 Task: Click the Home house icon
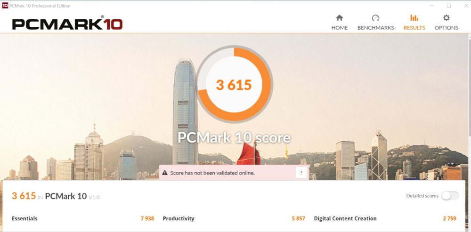340,18
